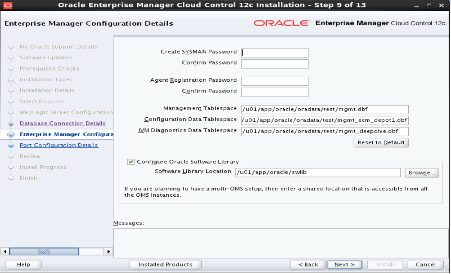Viewport: 451px width, 274px height.
Task: Click the JVM Diagnostics Data Tablespace field
Action: [325, 132]
